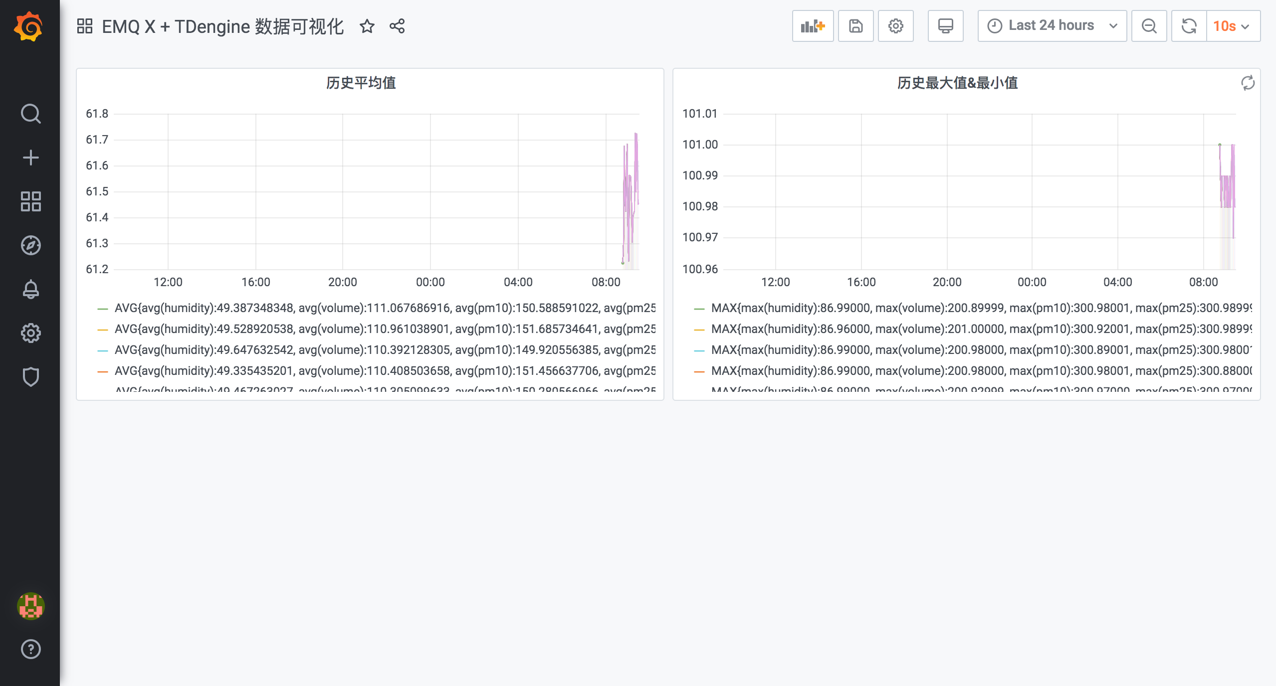
Task: Click the Grafana logo home icon
Action: pyautogui.click(x=29, y=26)
